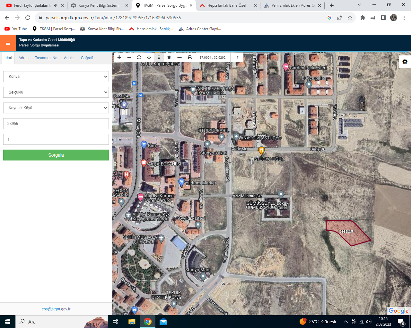Open the hamburger menu in orange header
The height and width of the screenshot is (328, 411).
[8, 43]
